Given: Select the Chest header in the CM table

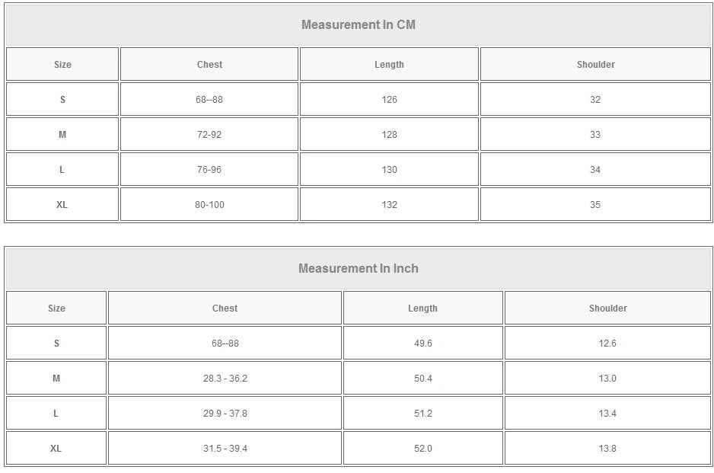Looking at the screenshot, I should coord(209,65).
